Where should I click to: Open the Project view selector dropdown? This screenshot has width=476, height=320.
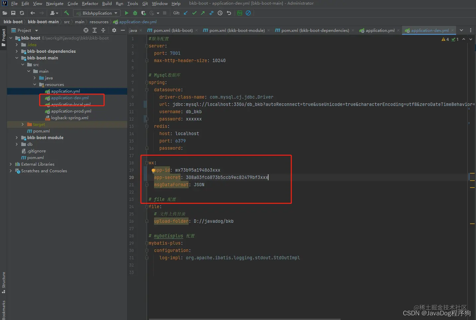[x=25, y=30]
